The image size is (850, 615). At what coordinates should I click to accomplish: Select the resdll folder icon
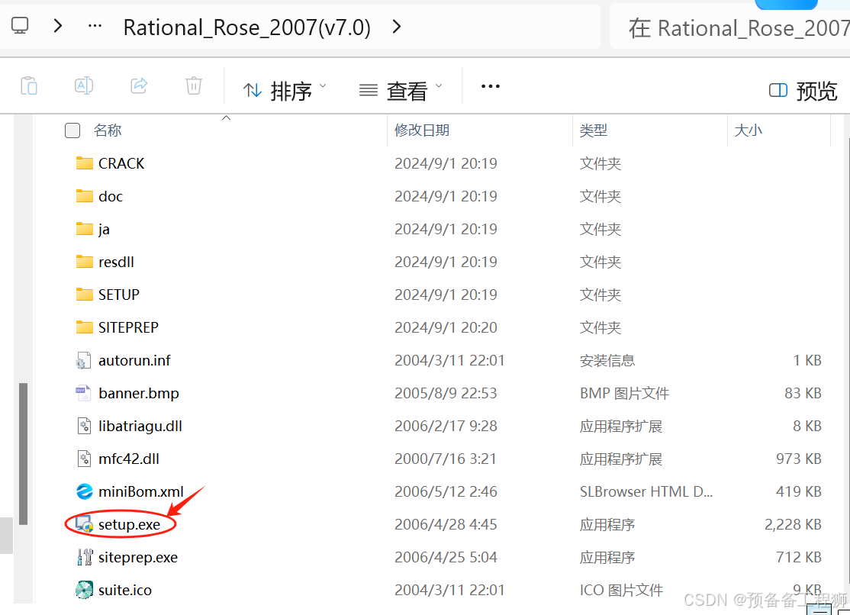coord(84,262)
